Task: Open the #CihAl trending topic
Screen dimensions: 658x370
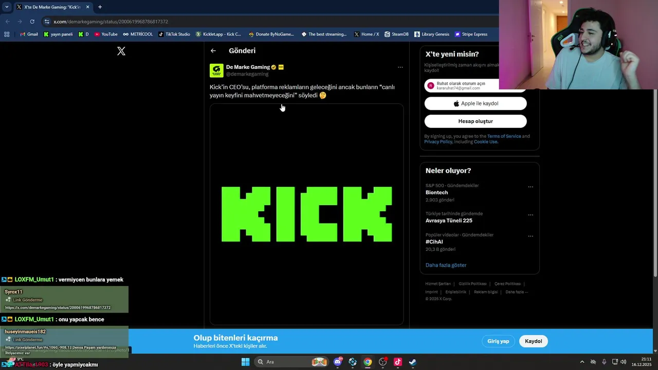Action: click(434, 242)
